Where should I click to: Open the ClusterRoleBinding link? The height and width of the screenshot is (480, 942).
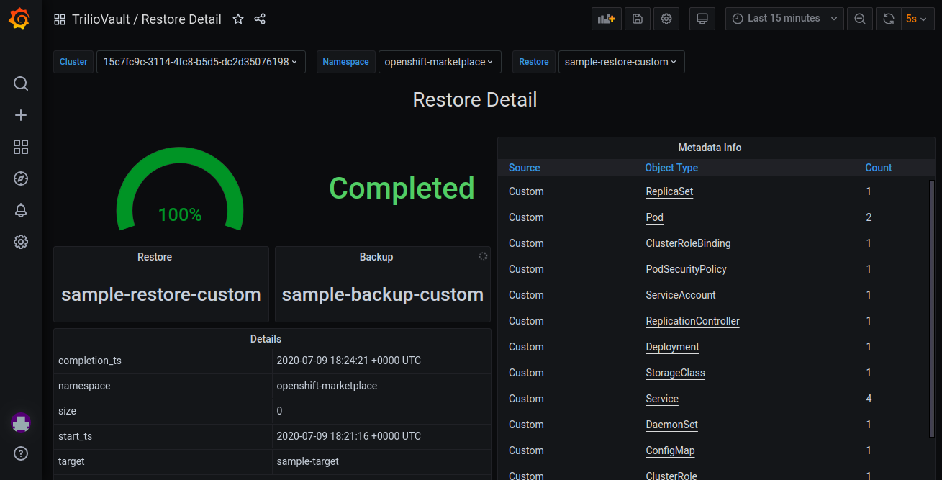[x=688, y=243]
